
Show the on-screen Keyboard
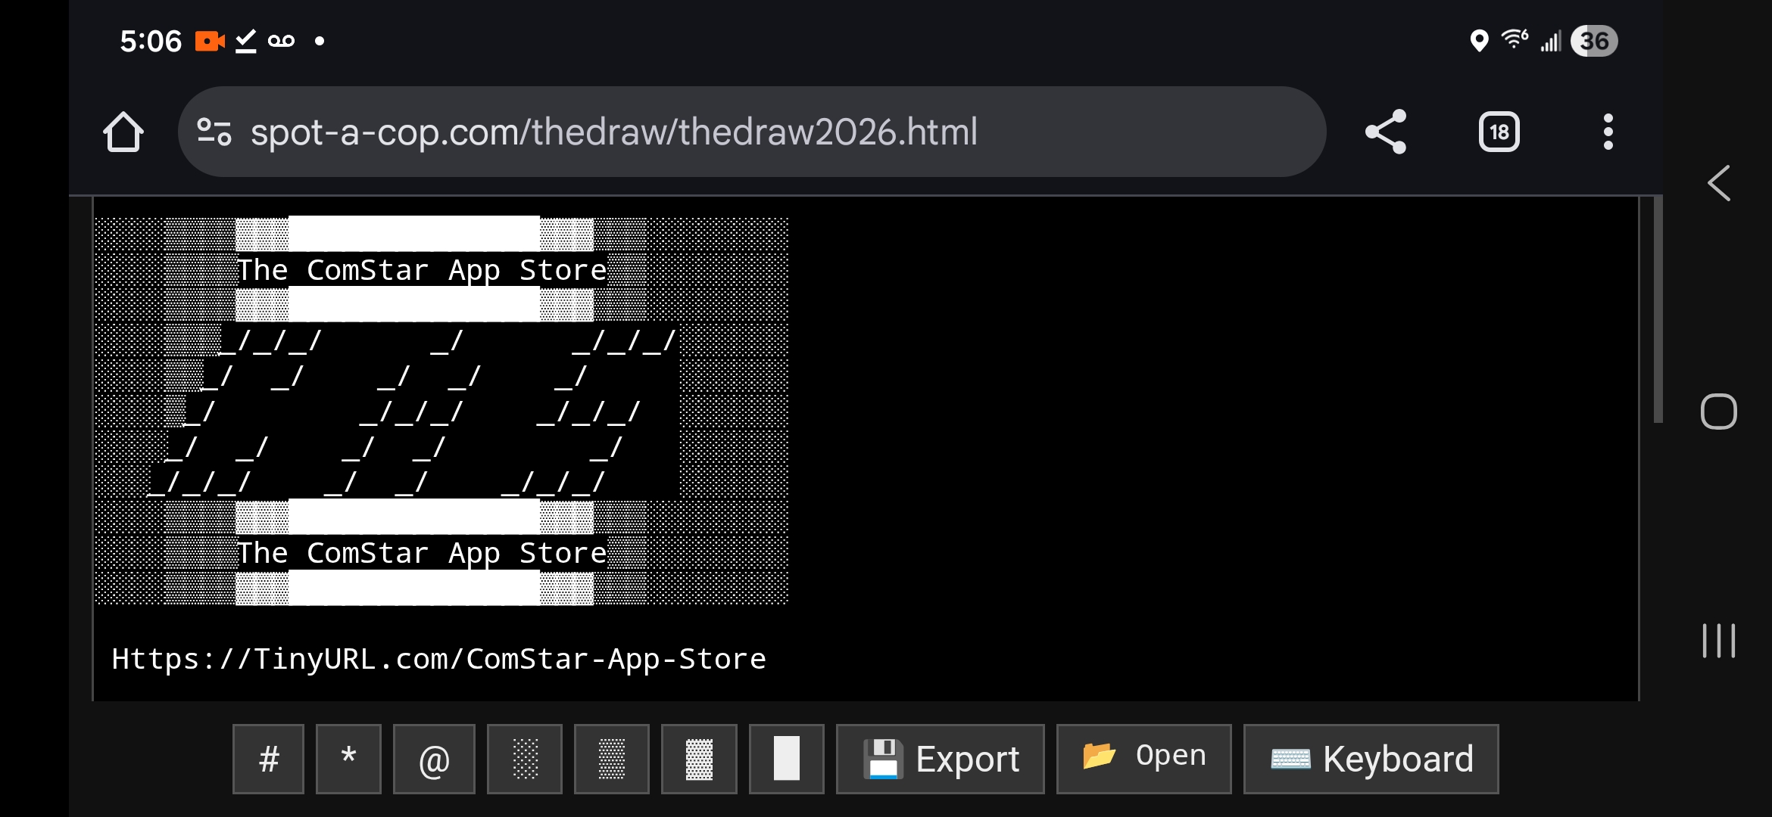tap(1371, 759)
